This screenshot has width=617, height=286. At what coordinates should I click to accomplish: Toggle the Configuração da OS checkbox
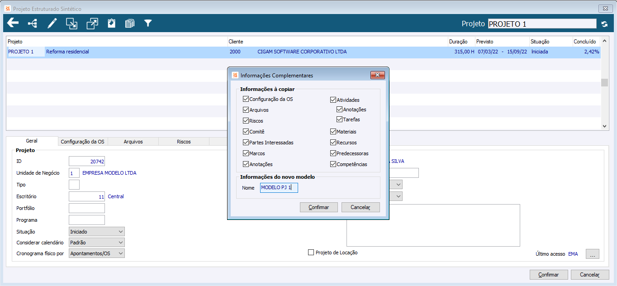pos(246,99)
